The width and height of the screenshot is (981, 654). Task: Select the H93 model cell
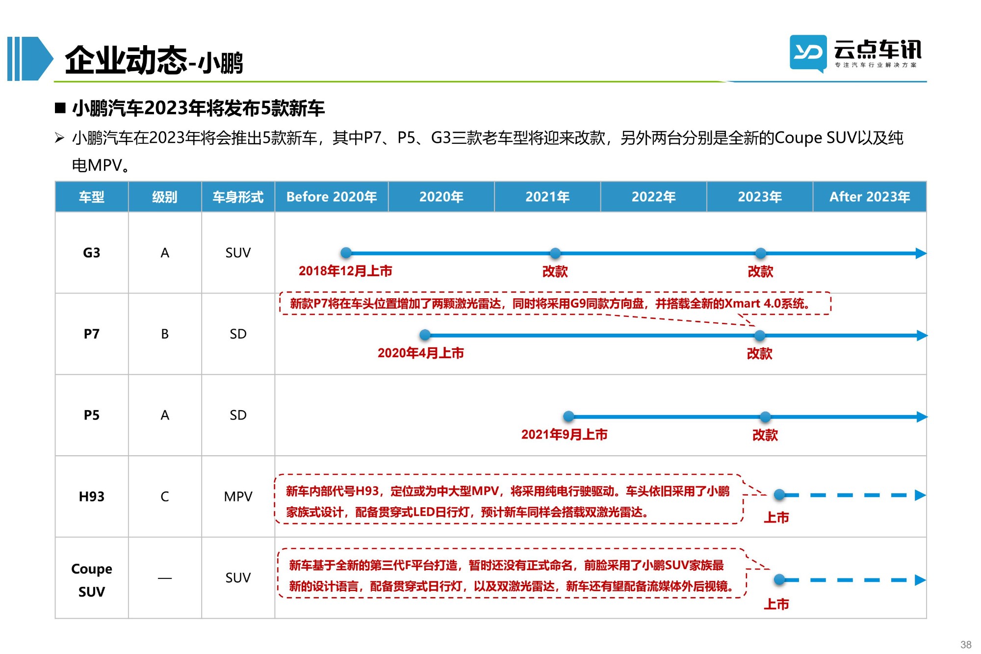tap(92, 497)
